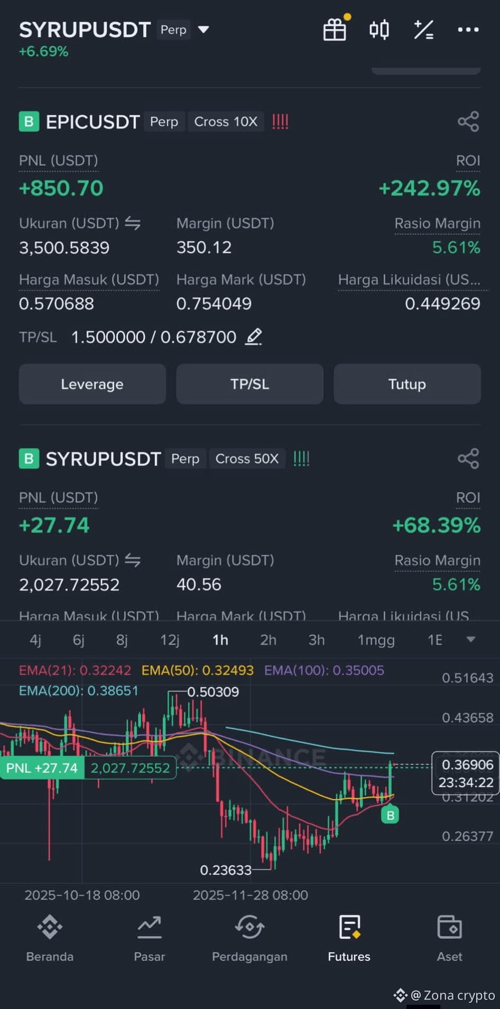Open the SYRUPUSDT position pair title
Image resolution: width=500 pixels, height=1009 pixels.
click(x=103, y=459)
